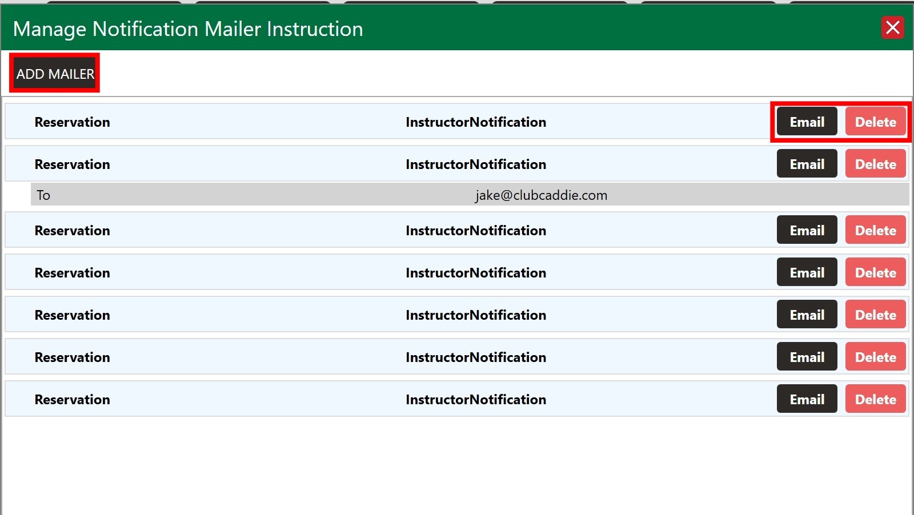Select the jake@clubcaddie.com recipient row
The width and height of the screenshot is (914, 515).
point(470,195)
